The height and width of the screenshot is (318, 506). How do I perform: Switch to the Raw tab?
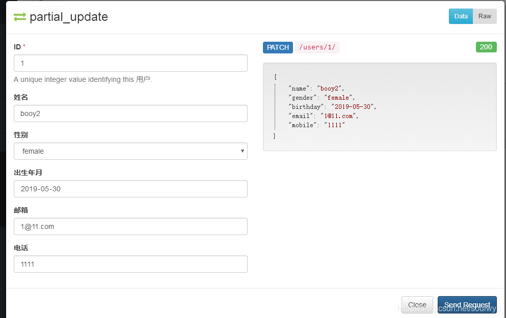click(x=485, y=16)
